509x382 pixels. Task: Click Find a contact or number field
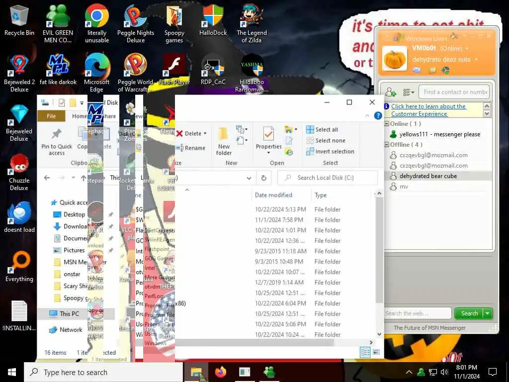click(454, 92)
